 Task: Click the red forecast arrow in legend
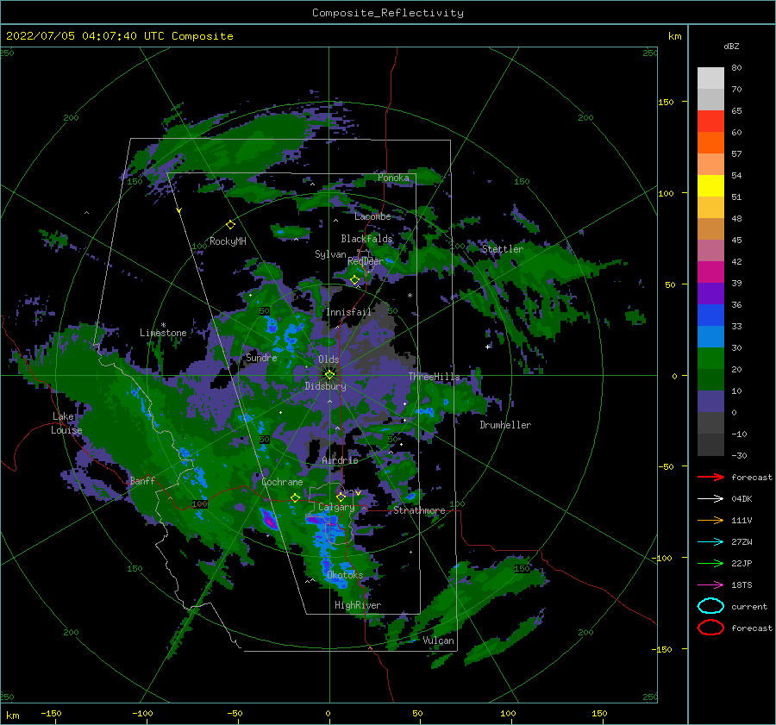point(710,477)
